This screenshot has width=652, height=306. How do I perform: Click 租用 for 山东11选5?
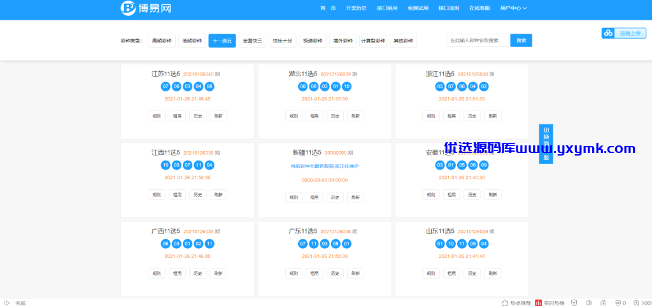(x=451, y=273)
